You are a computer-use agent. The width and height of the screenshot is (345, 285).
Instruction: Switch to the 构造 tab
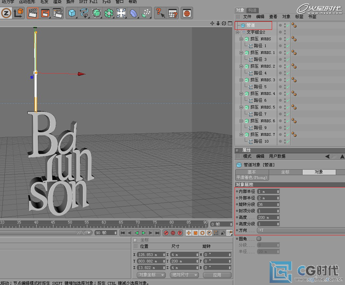pyautogui.click(x=252, y=10)
